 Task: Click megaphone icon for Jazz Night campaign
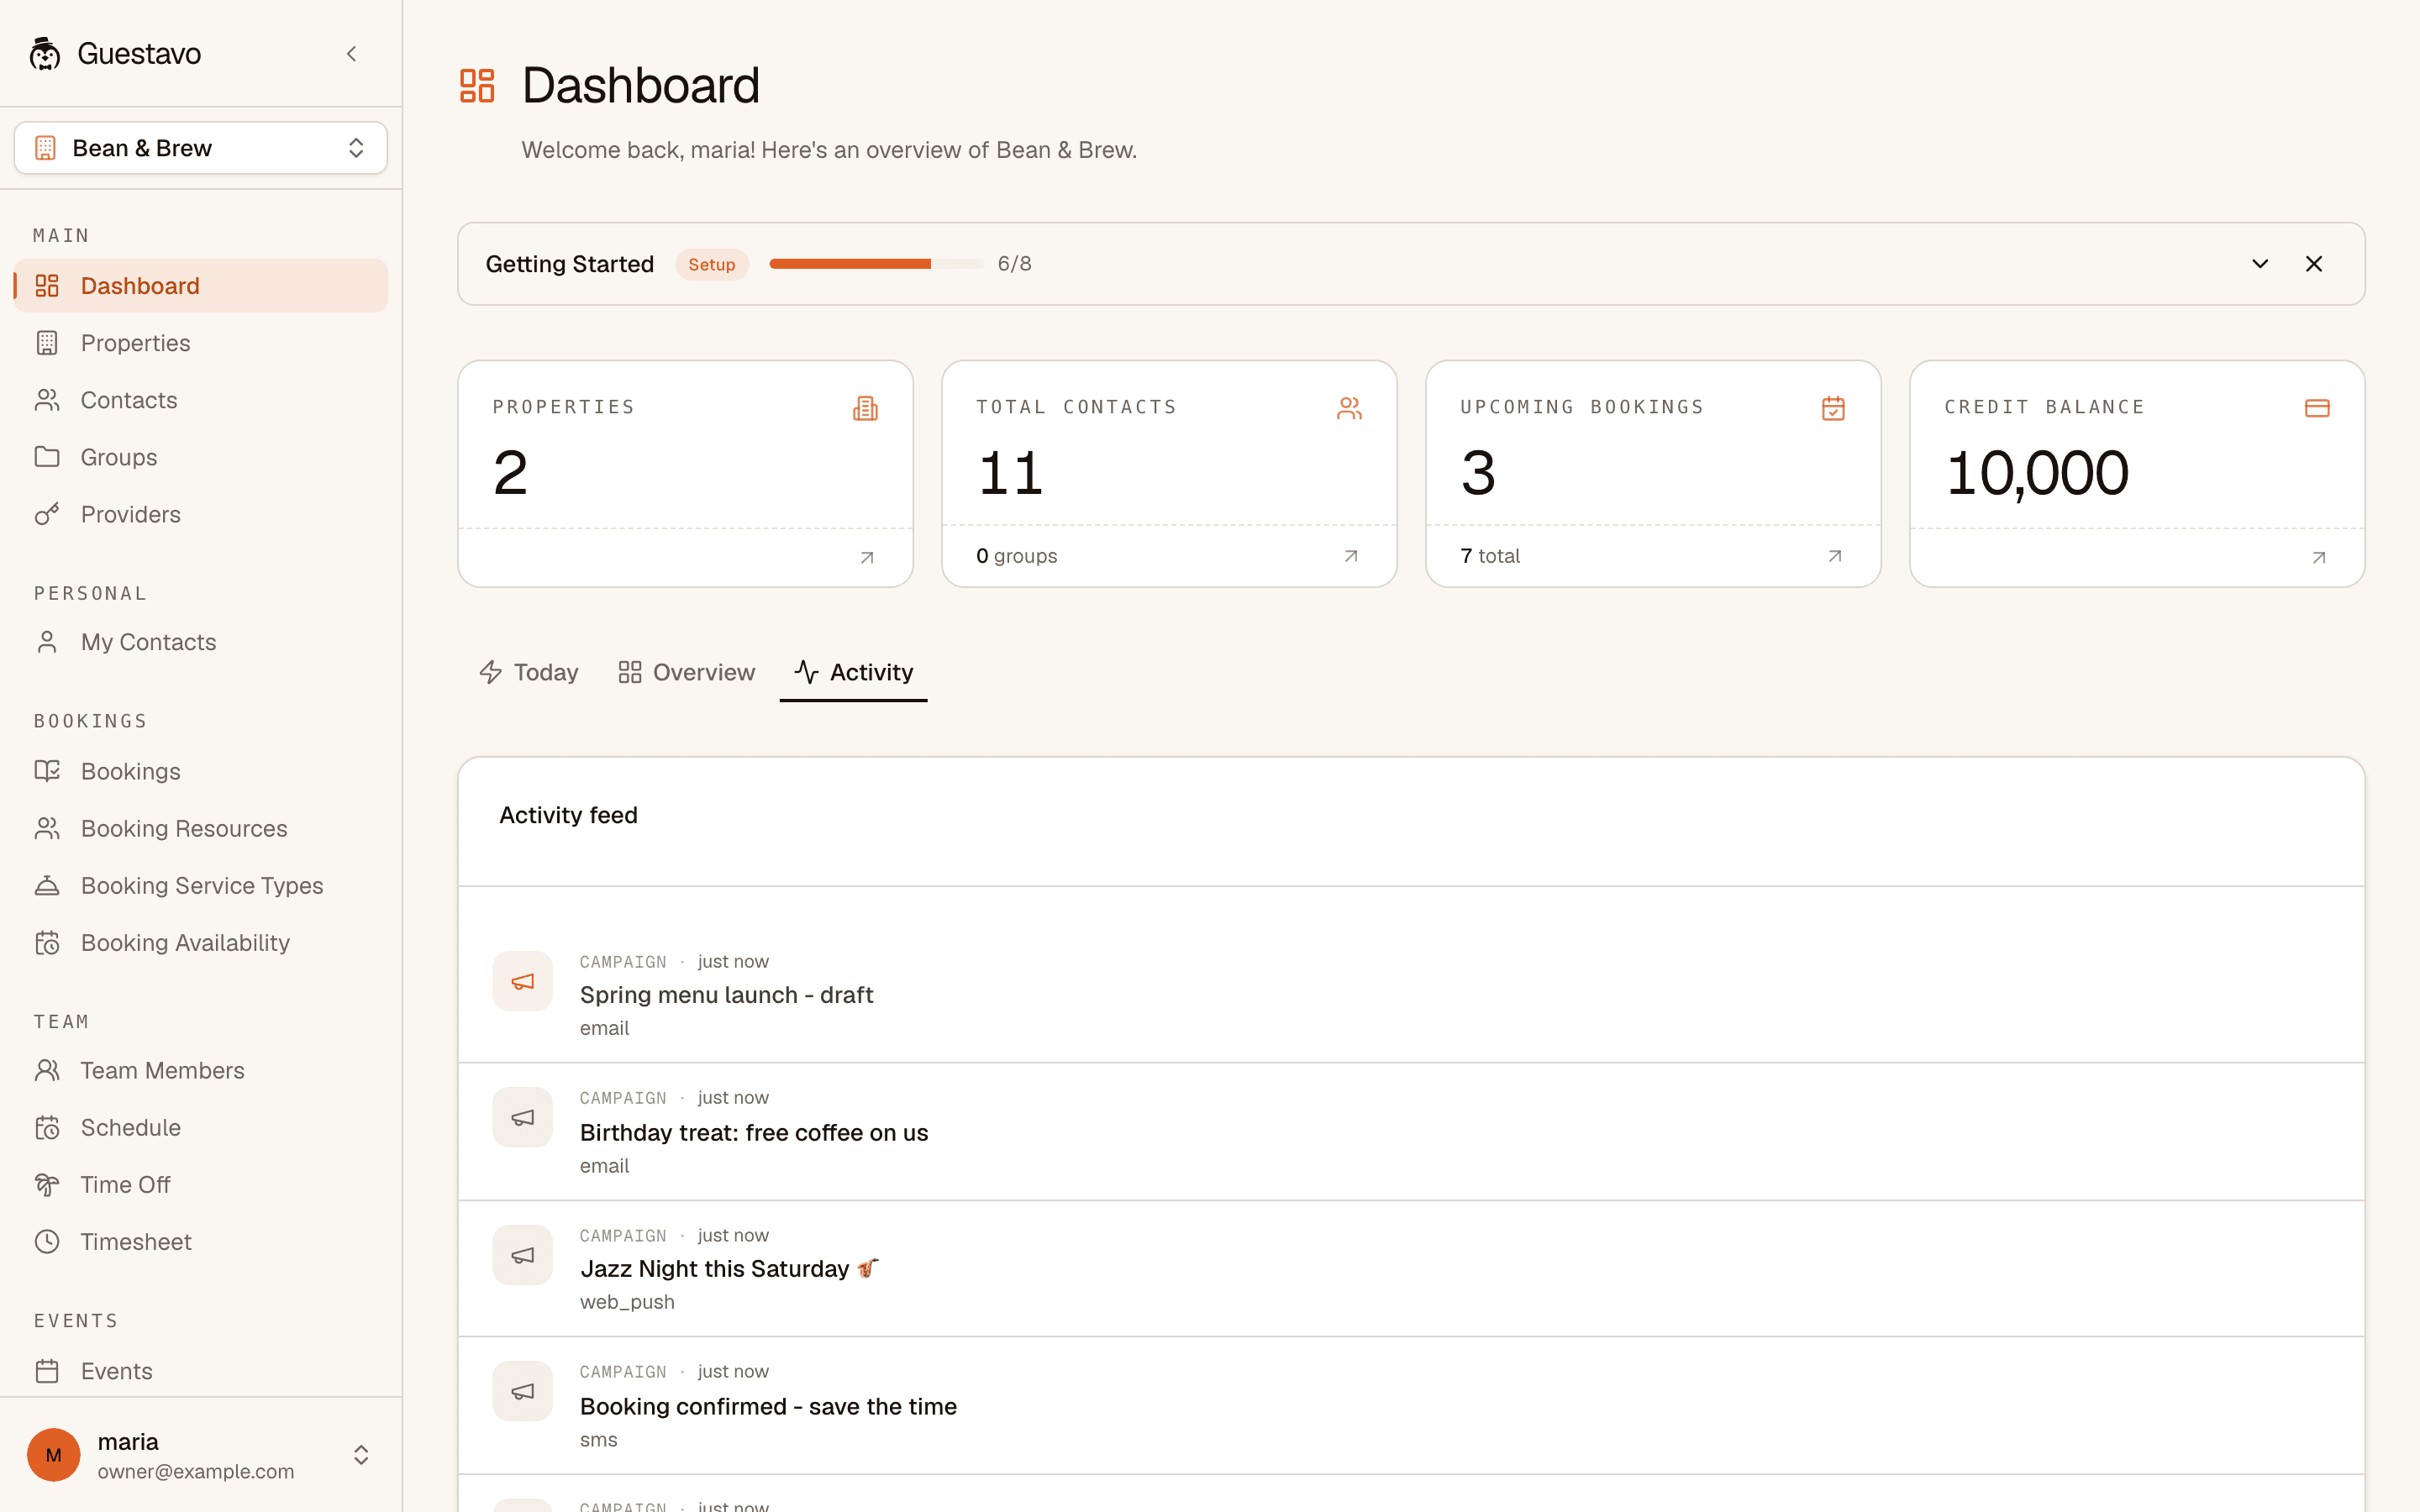coord(522,1255)
